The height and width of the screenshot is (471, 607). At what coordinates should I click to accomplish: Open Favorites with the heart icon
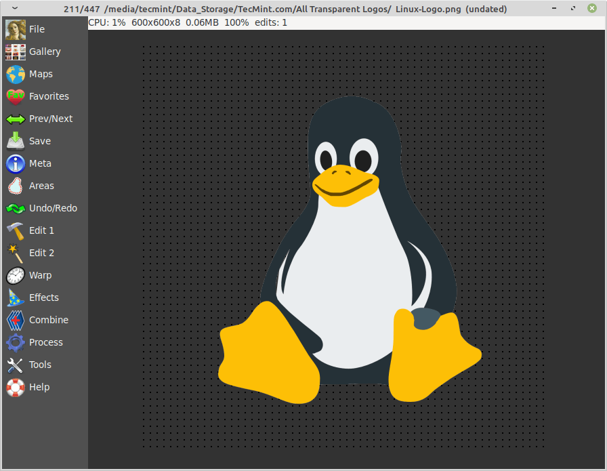(16, 96)
